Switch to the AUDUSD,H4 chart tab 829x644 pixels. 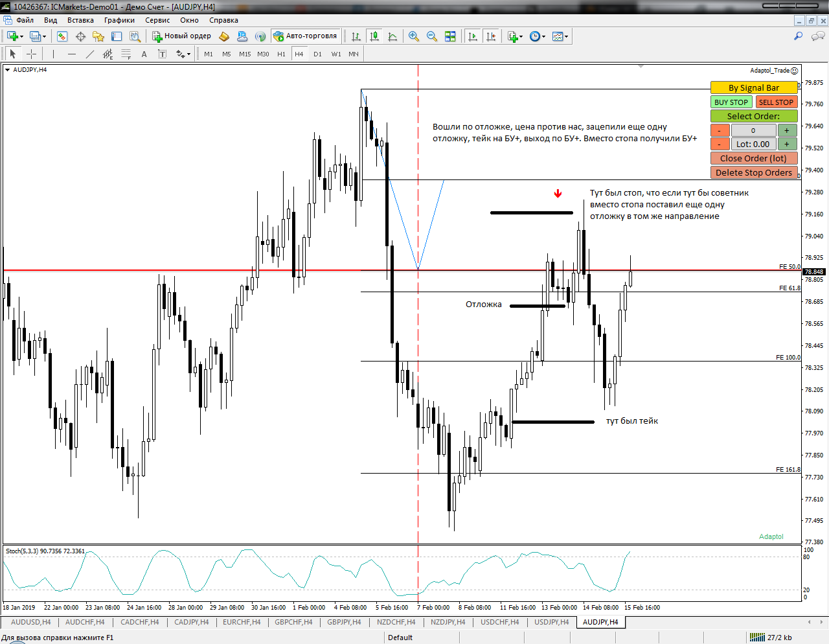tap(30, 622)
